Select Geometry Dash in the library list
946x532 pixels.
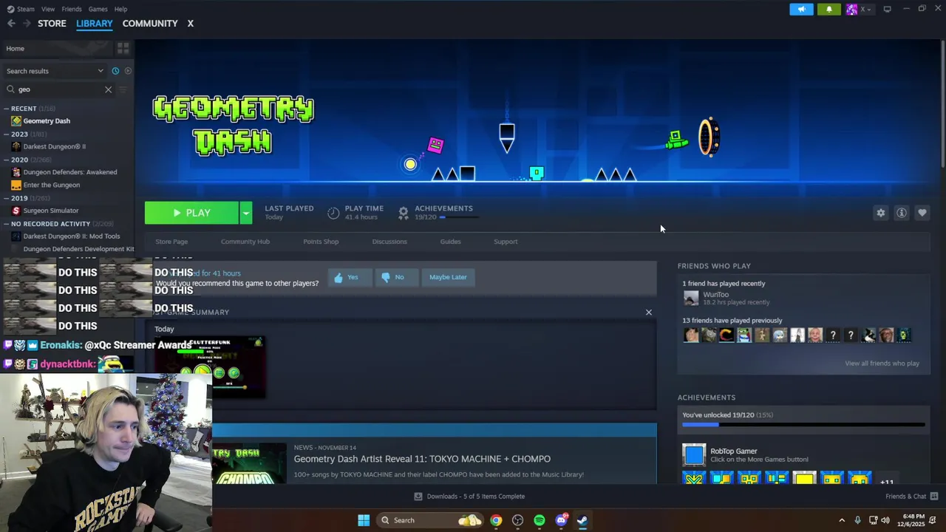tap(47, 121)
